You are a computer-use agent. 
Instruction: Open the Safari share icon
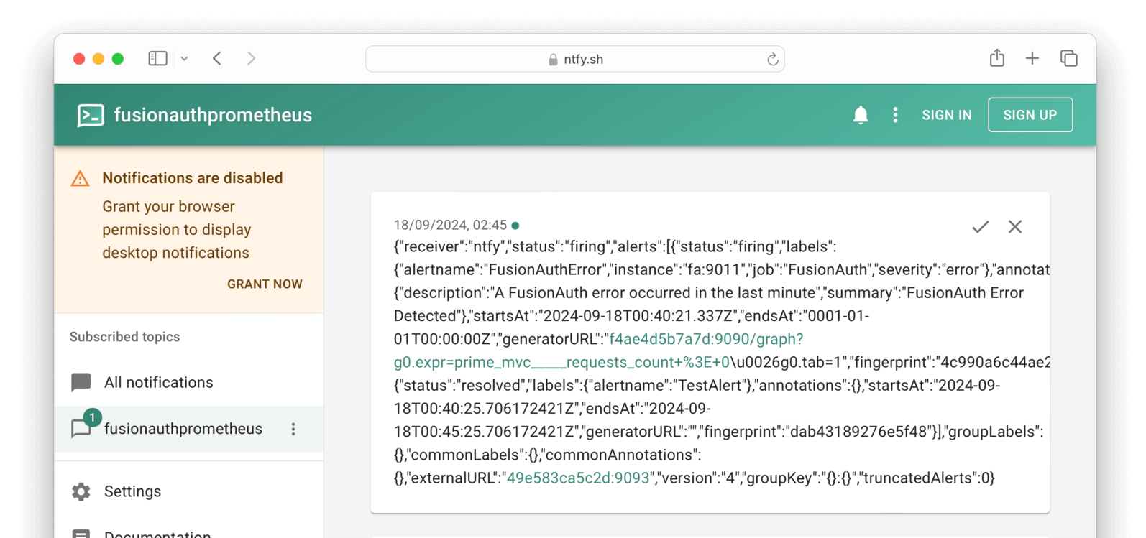[996, 58]
